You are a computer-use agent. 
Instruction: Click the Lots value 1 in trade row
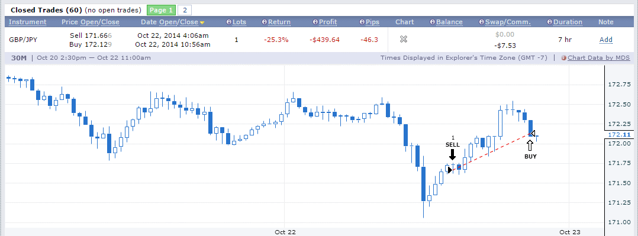tap(236, 40)
